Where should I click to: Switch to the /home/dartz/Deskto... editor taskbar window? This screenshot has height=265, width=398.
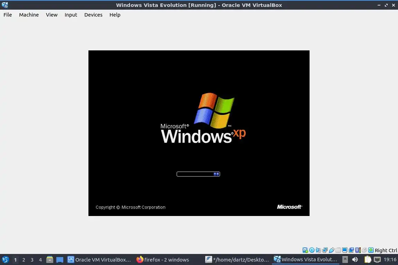(x=237, y=260)
